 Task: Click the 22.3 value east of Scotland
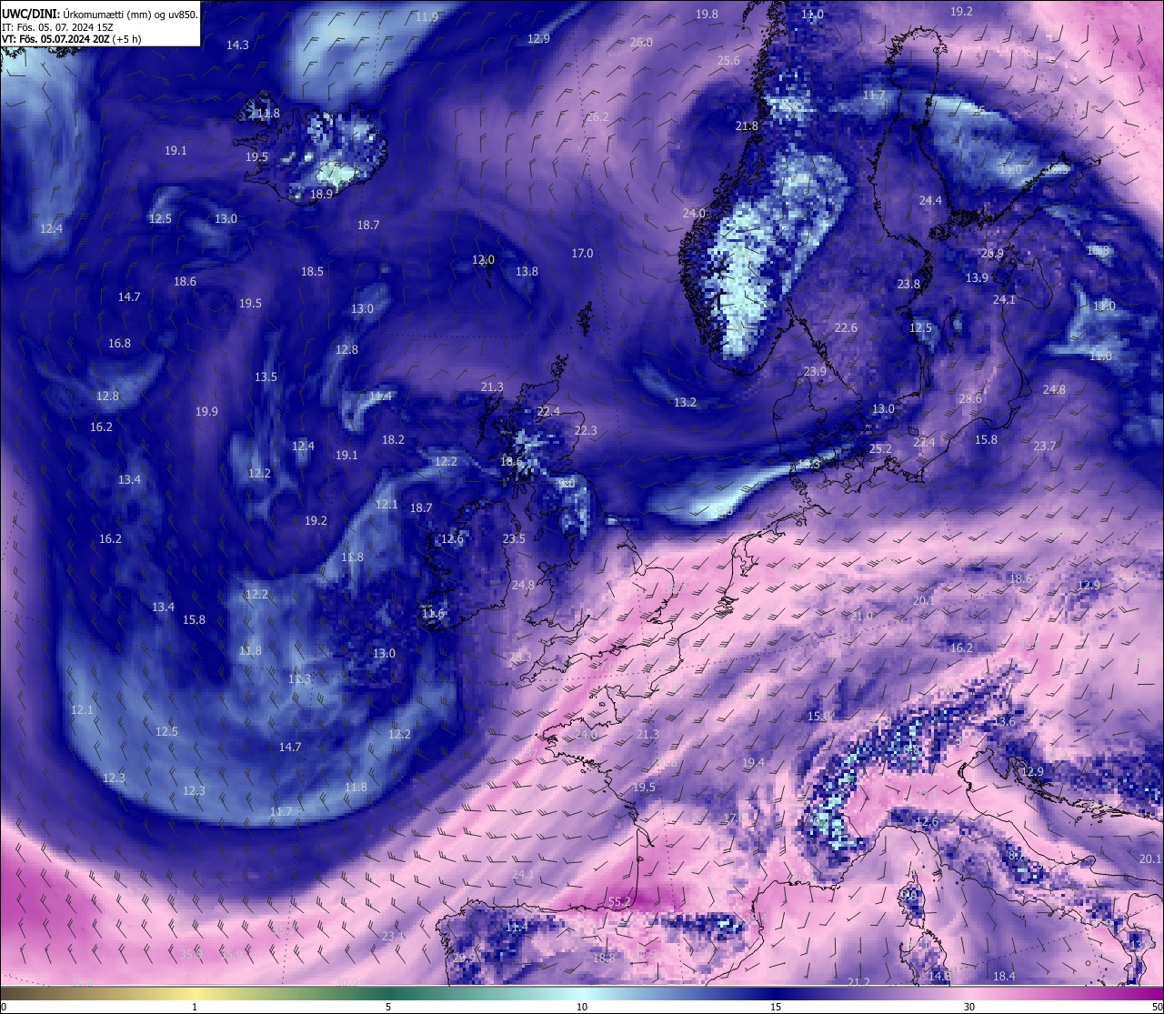coord(586,430)
